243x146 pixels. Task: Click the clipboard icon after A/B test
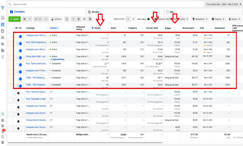tap(67, 19)
